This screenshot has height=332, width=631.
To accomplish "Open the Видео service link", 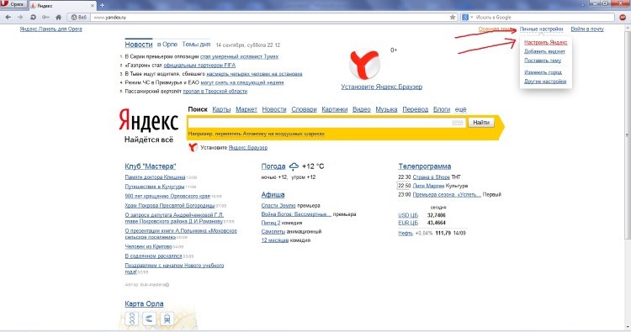I will click(362, 109).
